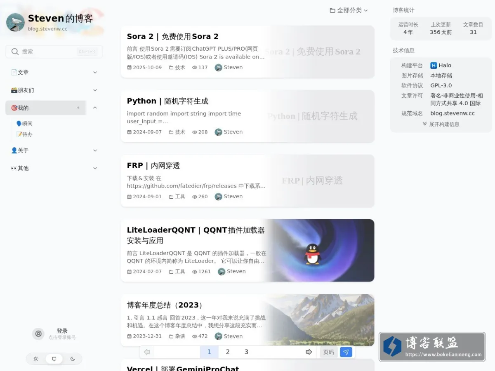The image size is (495, 371).
Task: Open the 待办 submenu item
Action: click(24, 134)
